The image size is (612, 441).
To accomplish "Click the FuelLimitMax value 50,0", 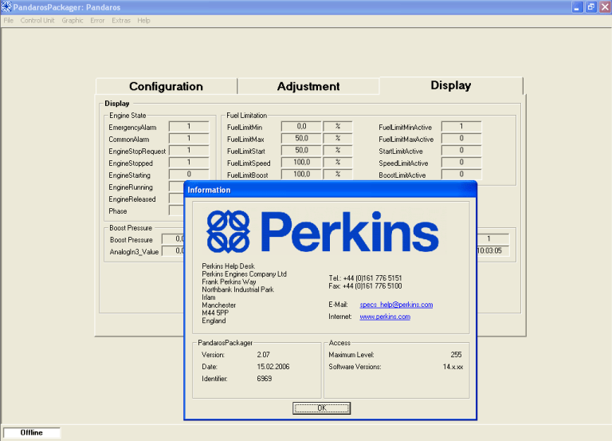I will tap(301, 139).
